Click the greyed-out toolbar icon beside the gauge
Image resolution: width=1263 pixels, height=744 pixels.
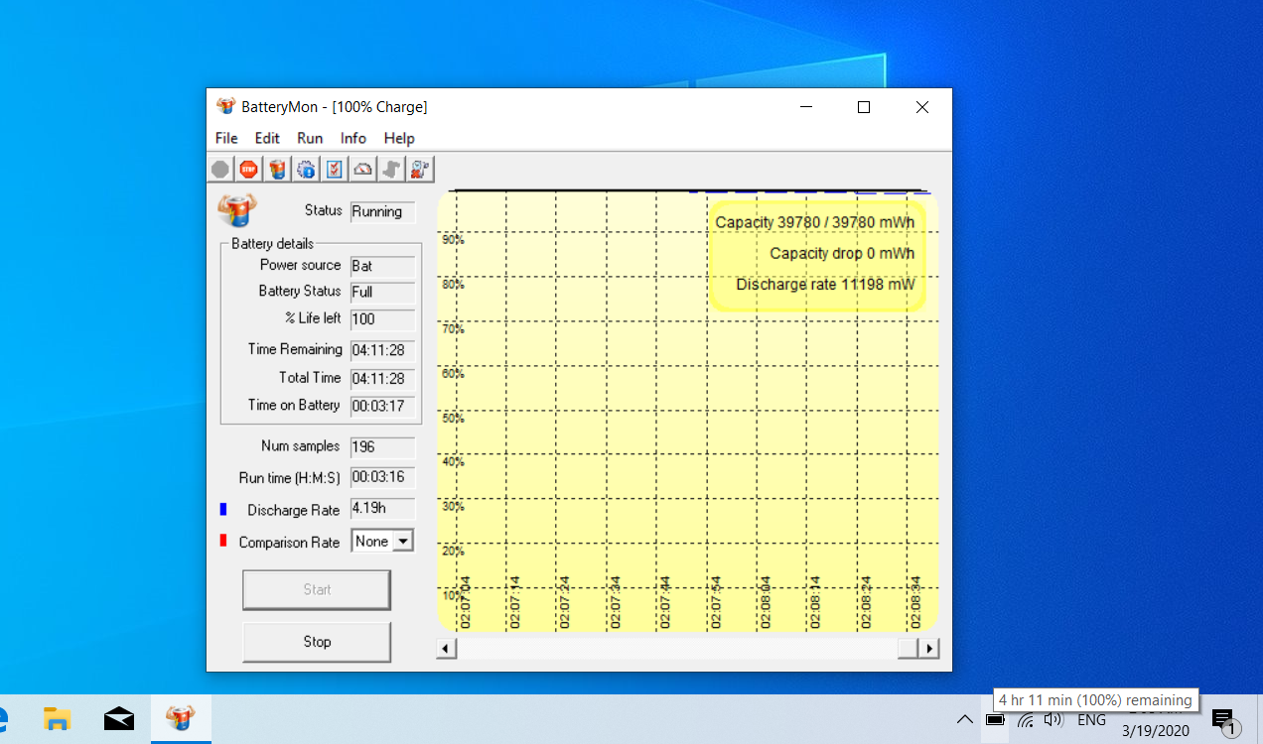392,170
